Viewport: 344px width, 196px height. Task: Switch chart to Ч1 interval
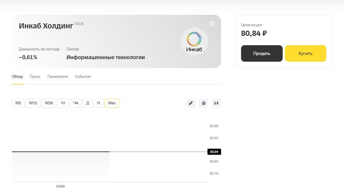[63, 103]
